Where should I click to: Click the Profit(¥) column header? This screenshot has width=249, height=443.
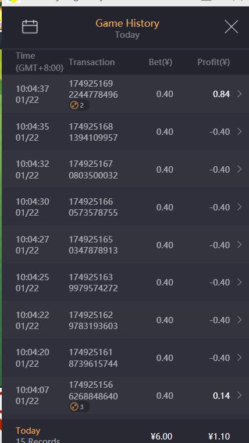(214, 62)
